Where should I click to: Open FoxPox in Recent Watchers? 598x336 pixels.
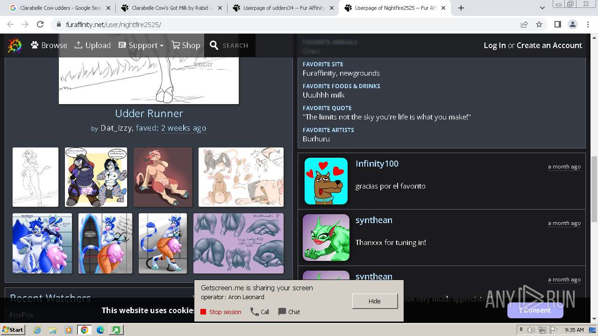click(x=21, y=315)
